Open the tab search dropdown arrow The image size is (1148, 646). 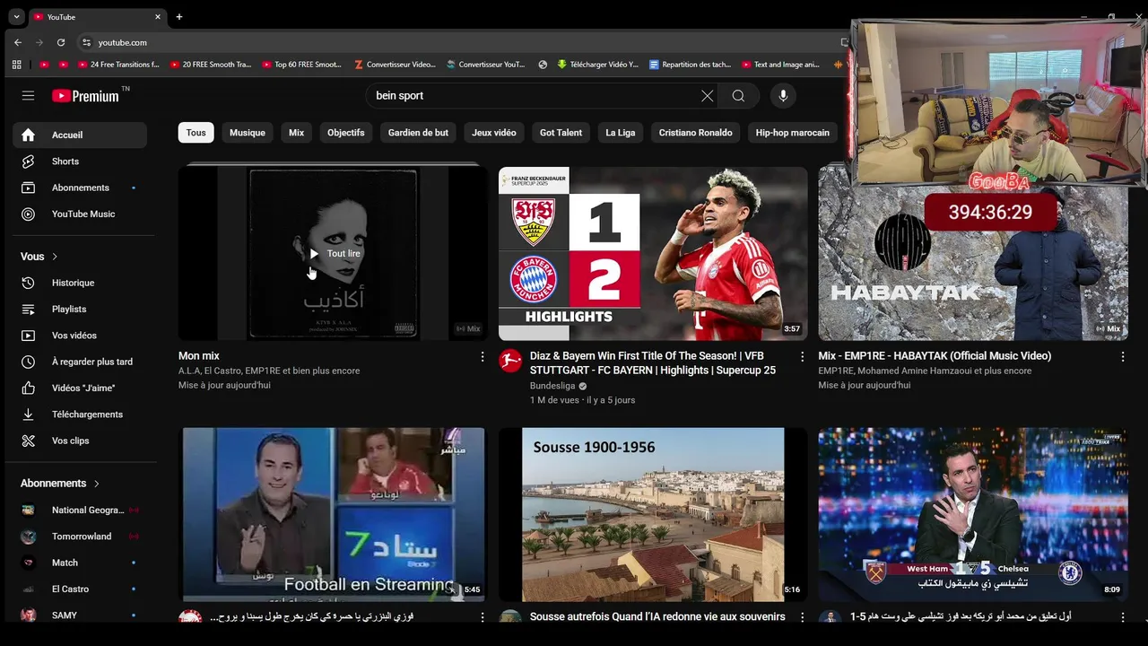point(16,16)
